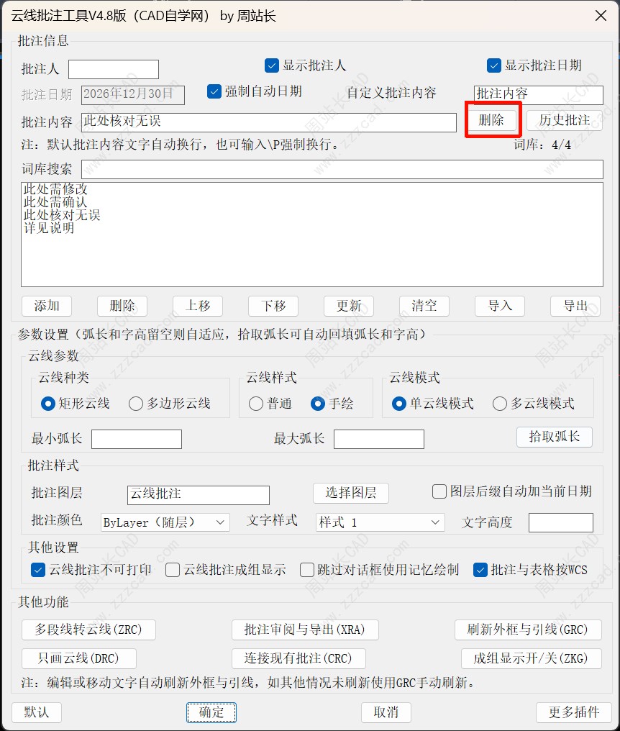Choose 普通 cloud line style

click(x=256, y=403)
